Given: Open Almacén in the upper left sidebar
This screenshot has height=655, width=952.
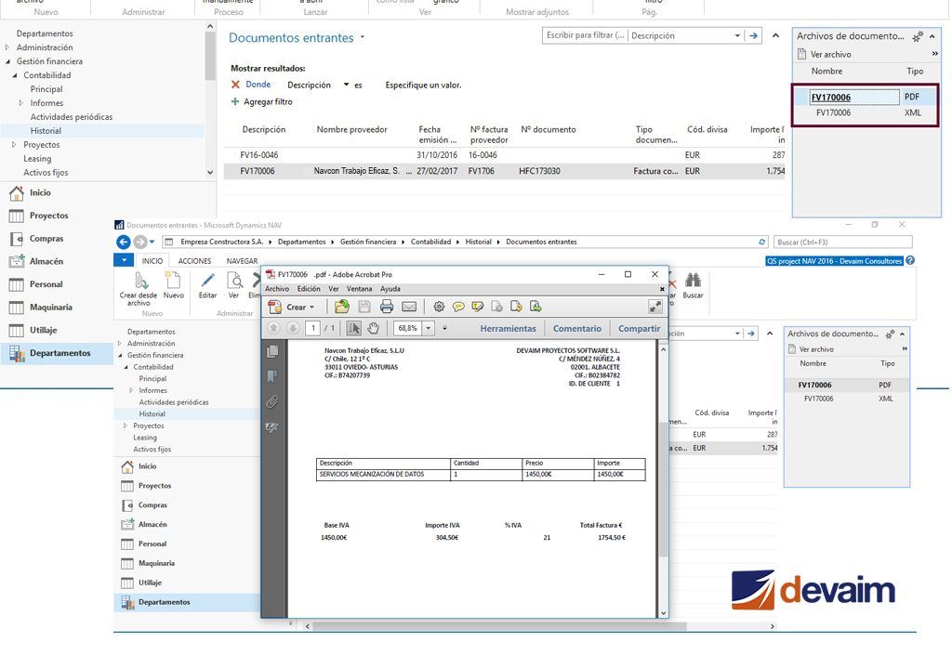Looking at the screenshot, I should click(46, 261).
